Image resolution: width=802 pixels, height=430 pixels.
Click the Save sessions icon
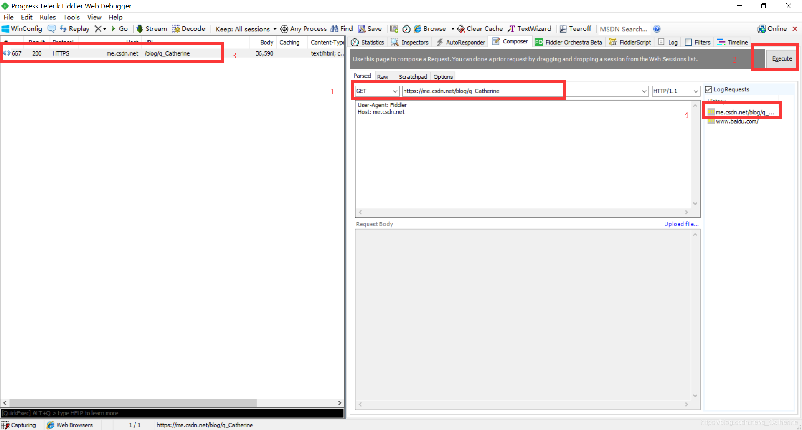[369, 28]
